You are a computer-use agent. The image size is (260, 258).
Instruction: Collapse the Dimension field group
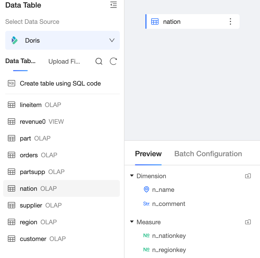tap(132, 176)
